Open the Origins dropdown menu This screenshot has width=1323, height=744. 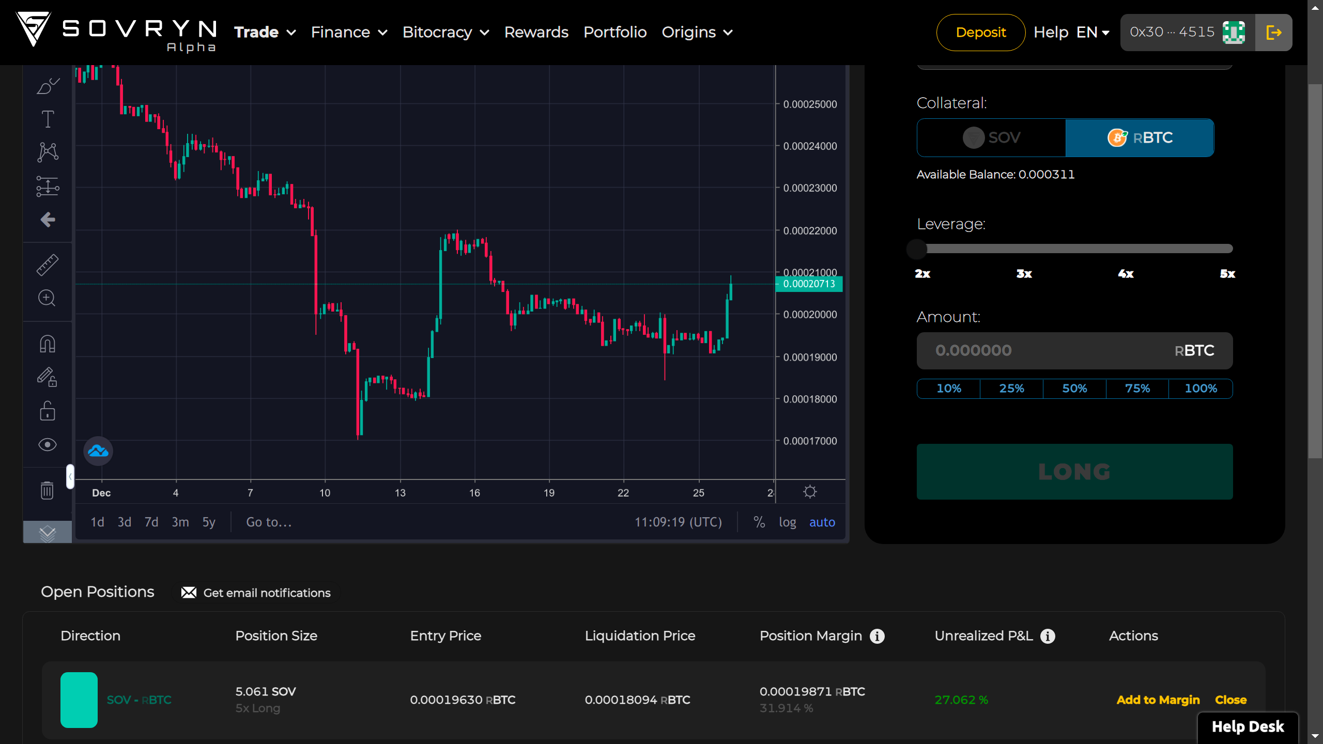(698, 32)
